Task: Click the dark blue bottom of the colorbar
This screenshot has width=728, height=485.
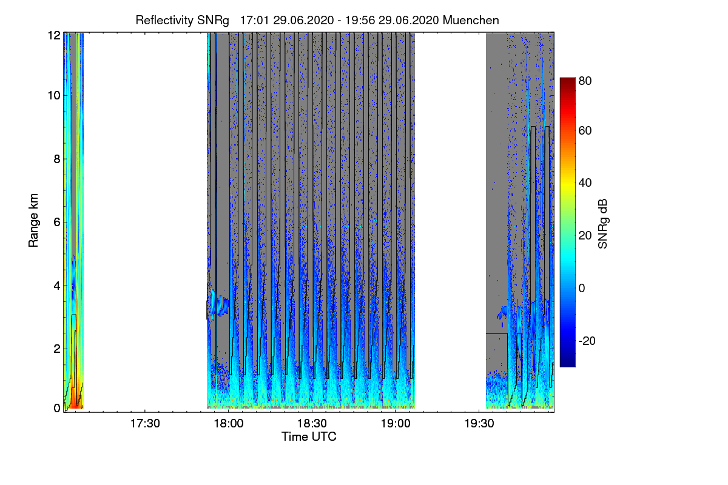Action: click(567, 362)
